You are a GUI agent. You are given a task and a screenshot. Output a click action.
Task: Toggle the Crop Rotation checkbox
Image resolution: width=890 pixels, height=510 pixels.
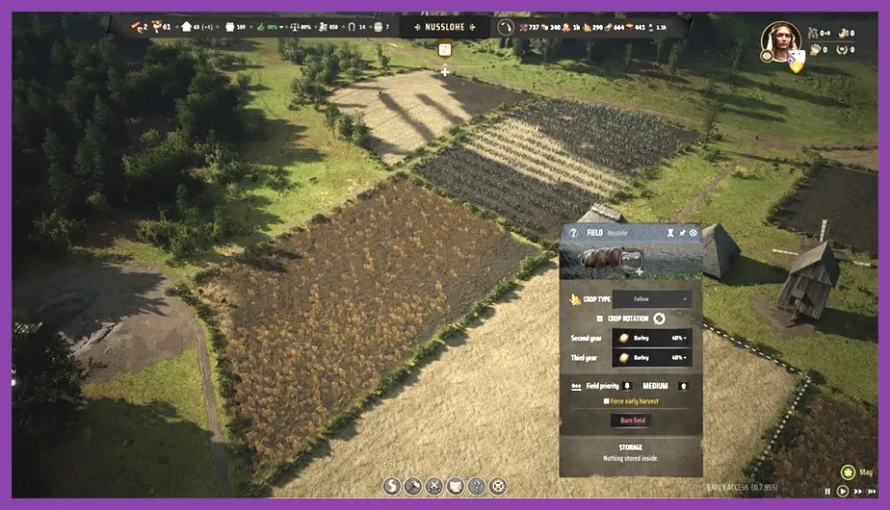point(599,319)
